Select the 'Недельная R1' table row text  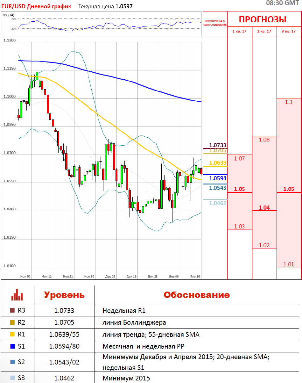tap(124, 311)
